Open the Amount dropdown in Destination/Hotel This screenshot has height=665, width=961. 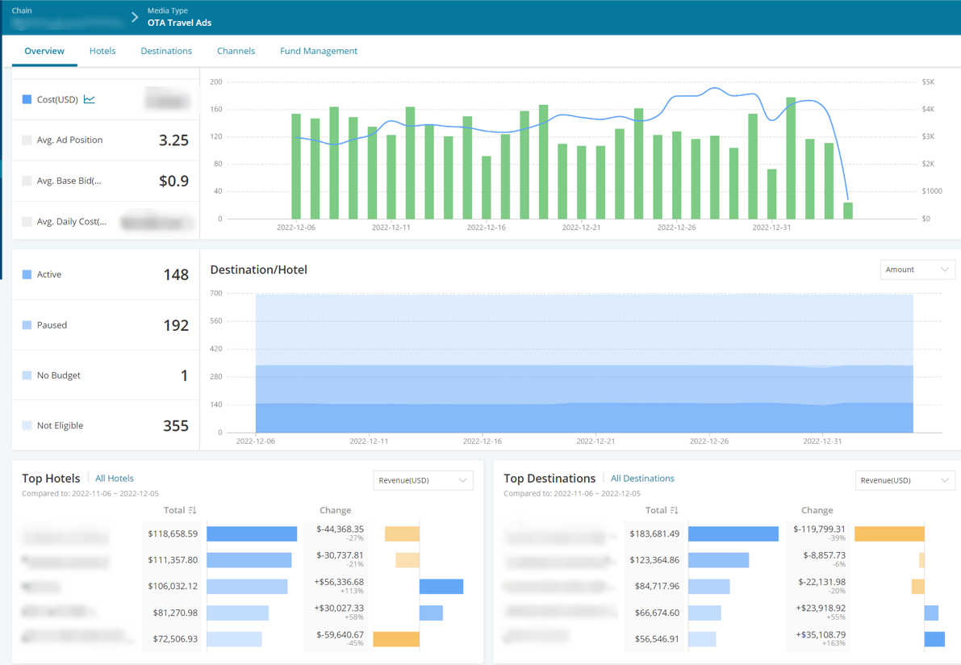click(917, 270)
